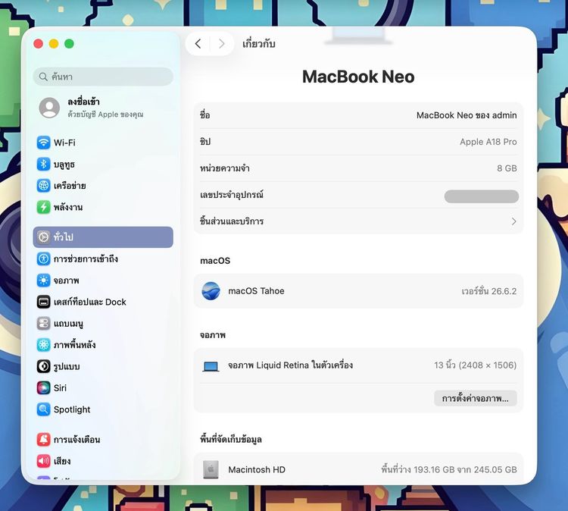This screenshot has width=568, height=511.
Task: Click the 'Apple A18 Pro' chip value
Action: (x=488, y=142)
